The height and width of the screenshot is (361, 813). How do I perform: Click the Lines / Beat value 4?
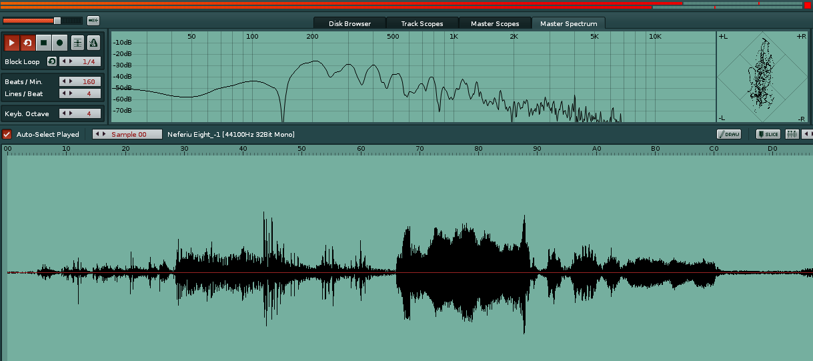point(88,93)
